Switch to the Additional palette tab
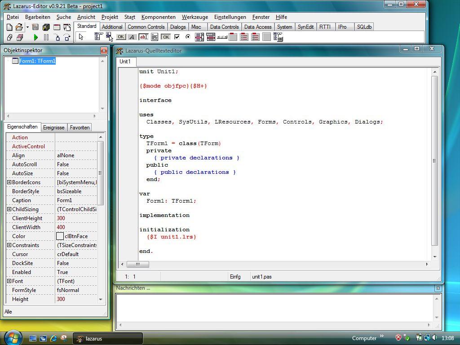This screenshot has width=460, height=345. pyautogui.click(x=112, y=27)
